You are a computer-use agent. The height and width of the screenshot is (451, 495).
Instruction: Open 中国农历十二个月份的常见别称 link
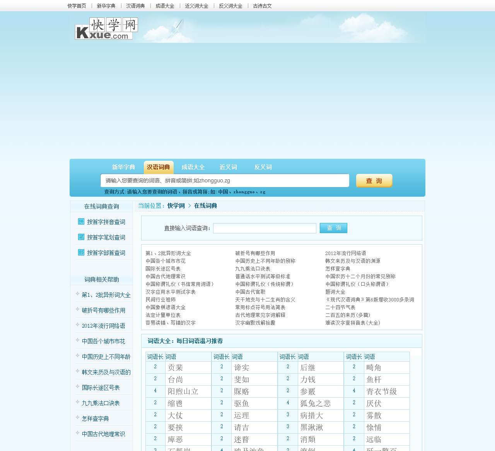coord(360,276)
